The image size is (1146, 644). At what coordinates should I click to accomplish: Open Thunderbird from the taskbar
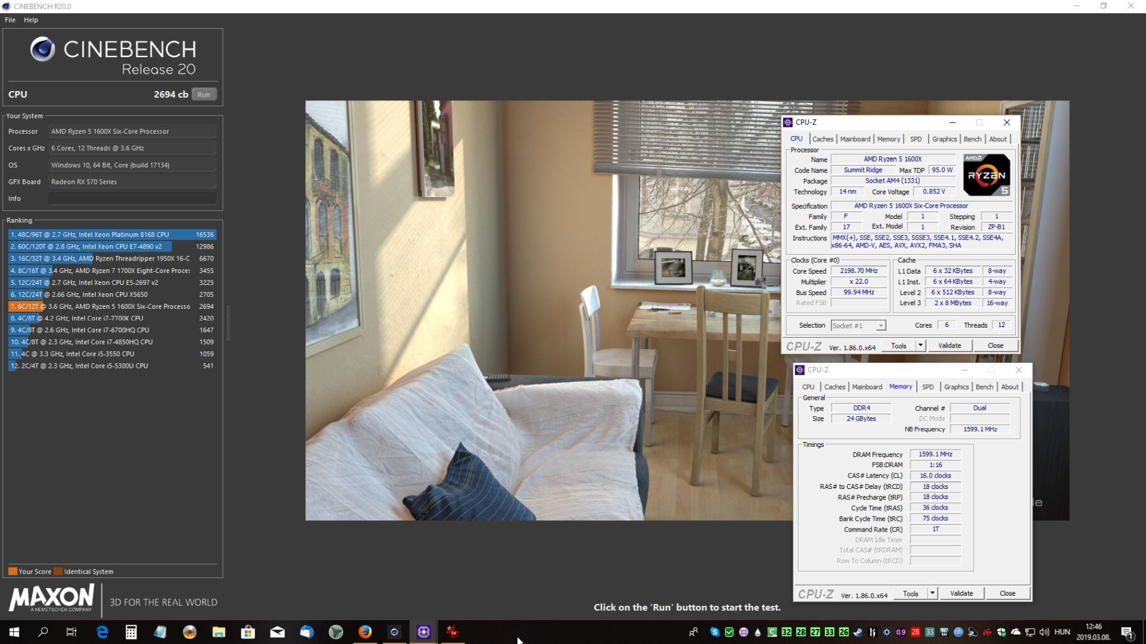pos(307,632)
